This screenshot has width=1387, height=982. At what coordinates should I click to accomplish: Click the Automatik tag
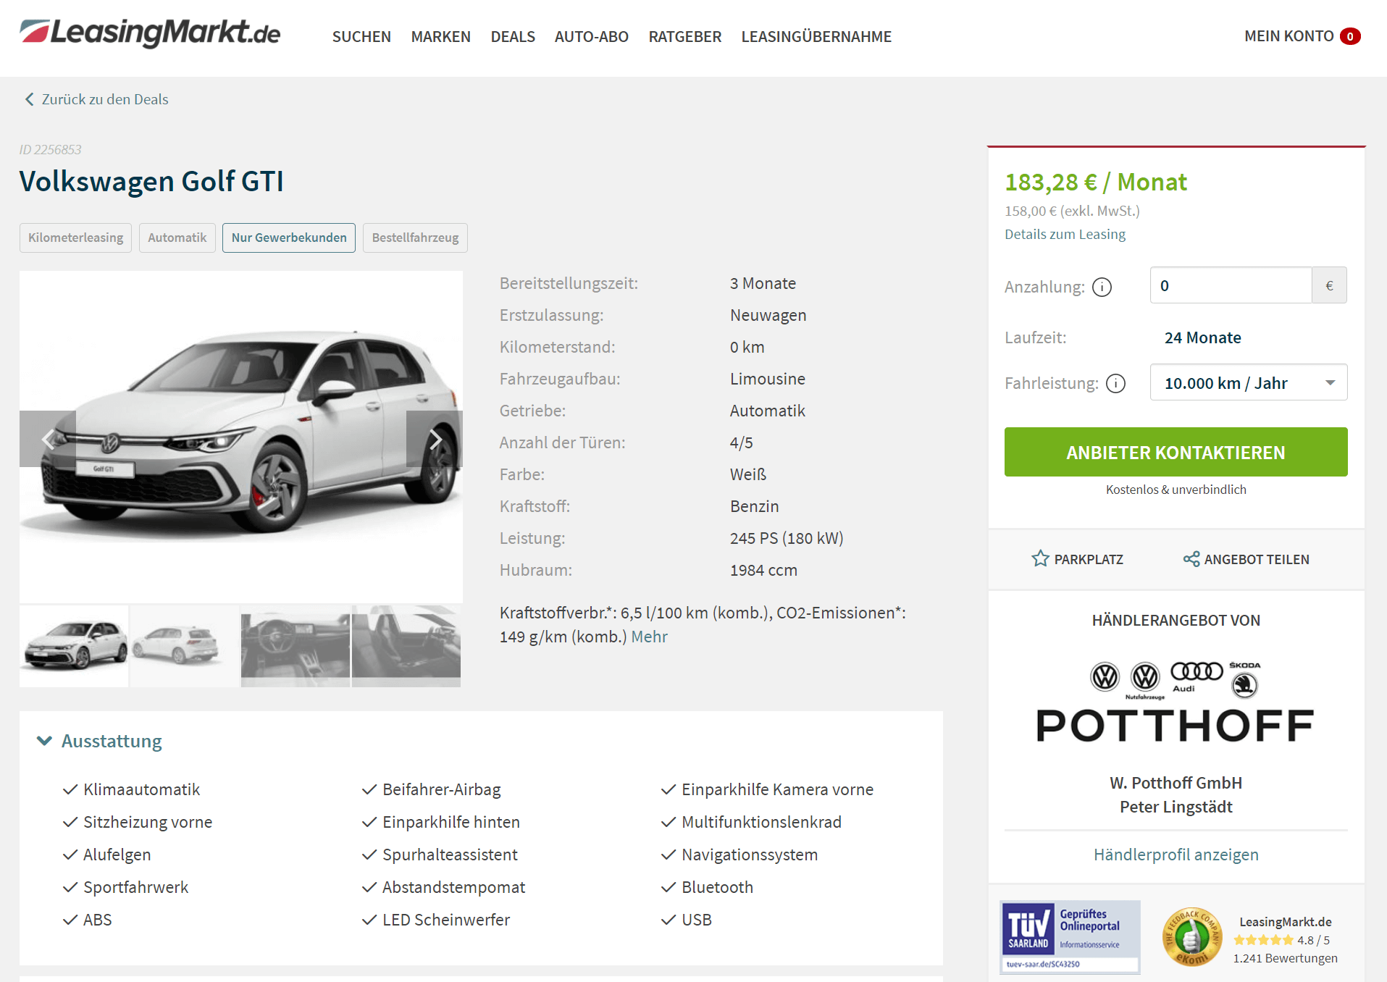pyautogui.click(x=177, y=238)
